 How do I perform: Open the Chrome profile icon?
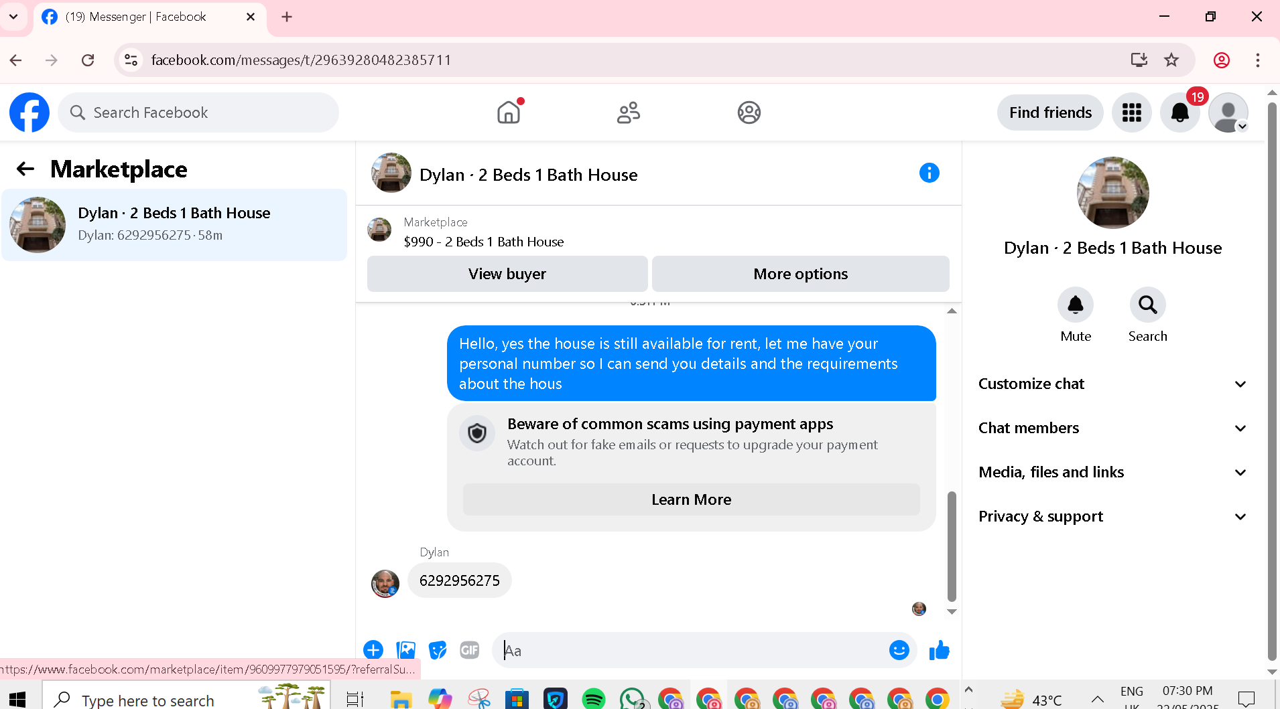click(x=1222, y=60)
